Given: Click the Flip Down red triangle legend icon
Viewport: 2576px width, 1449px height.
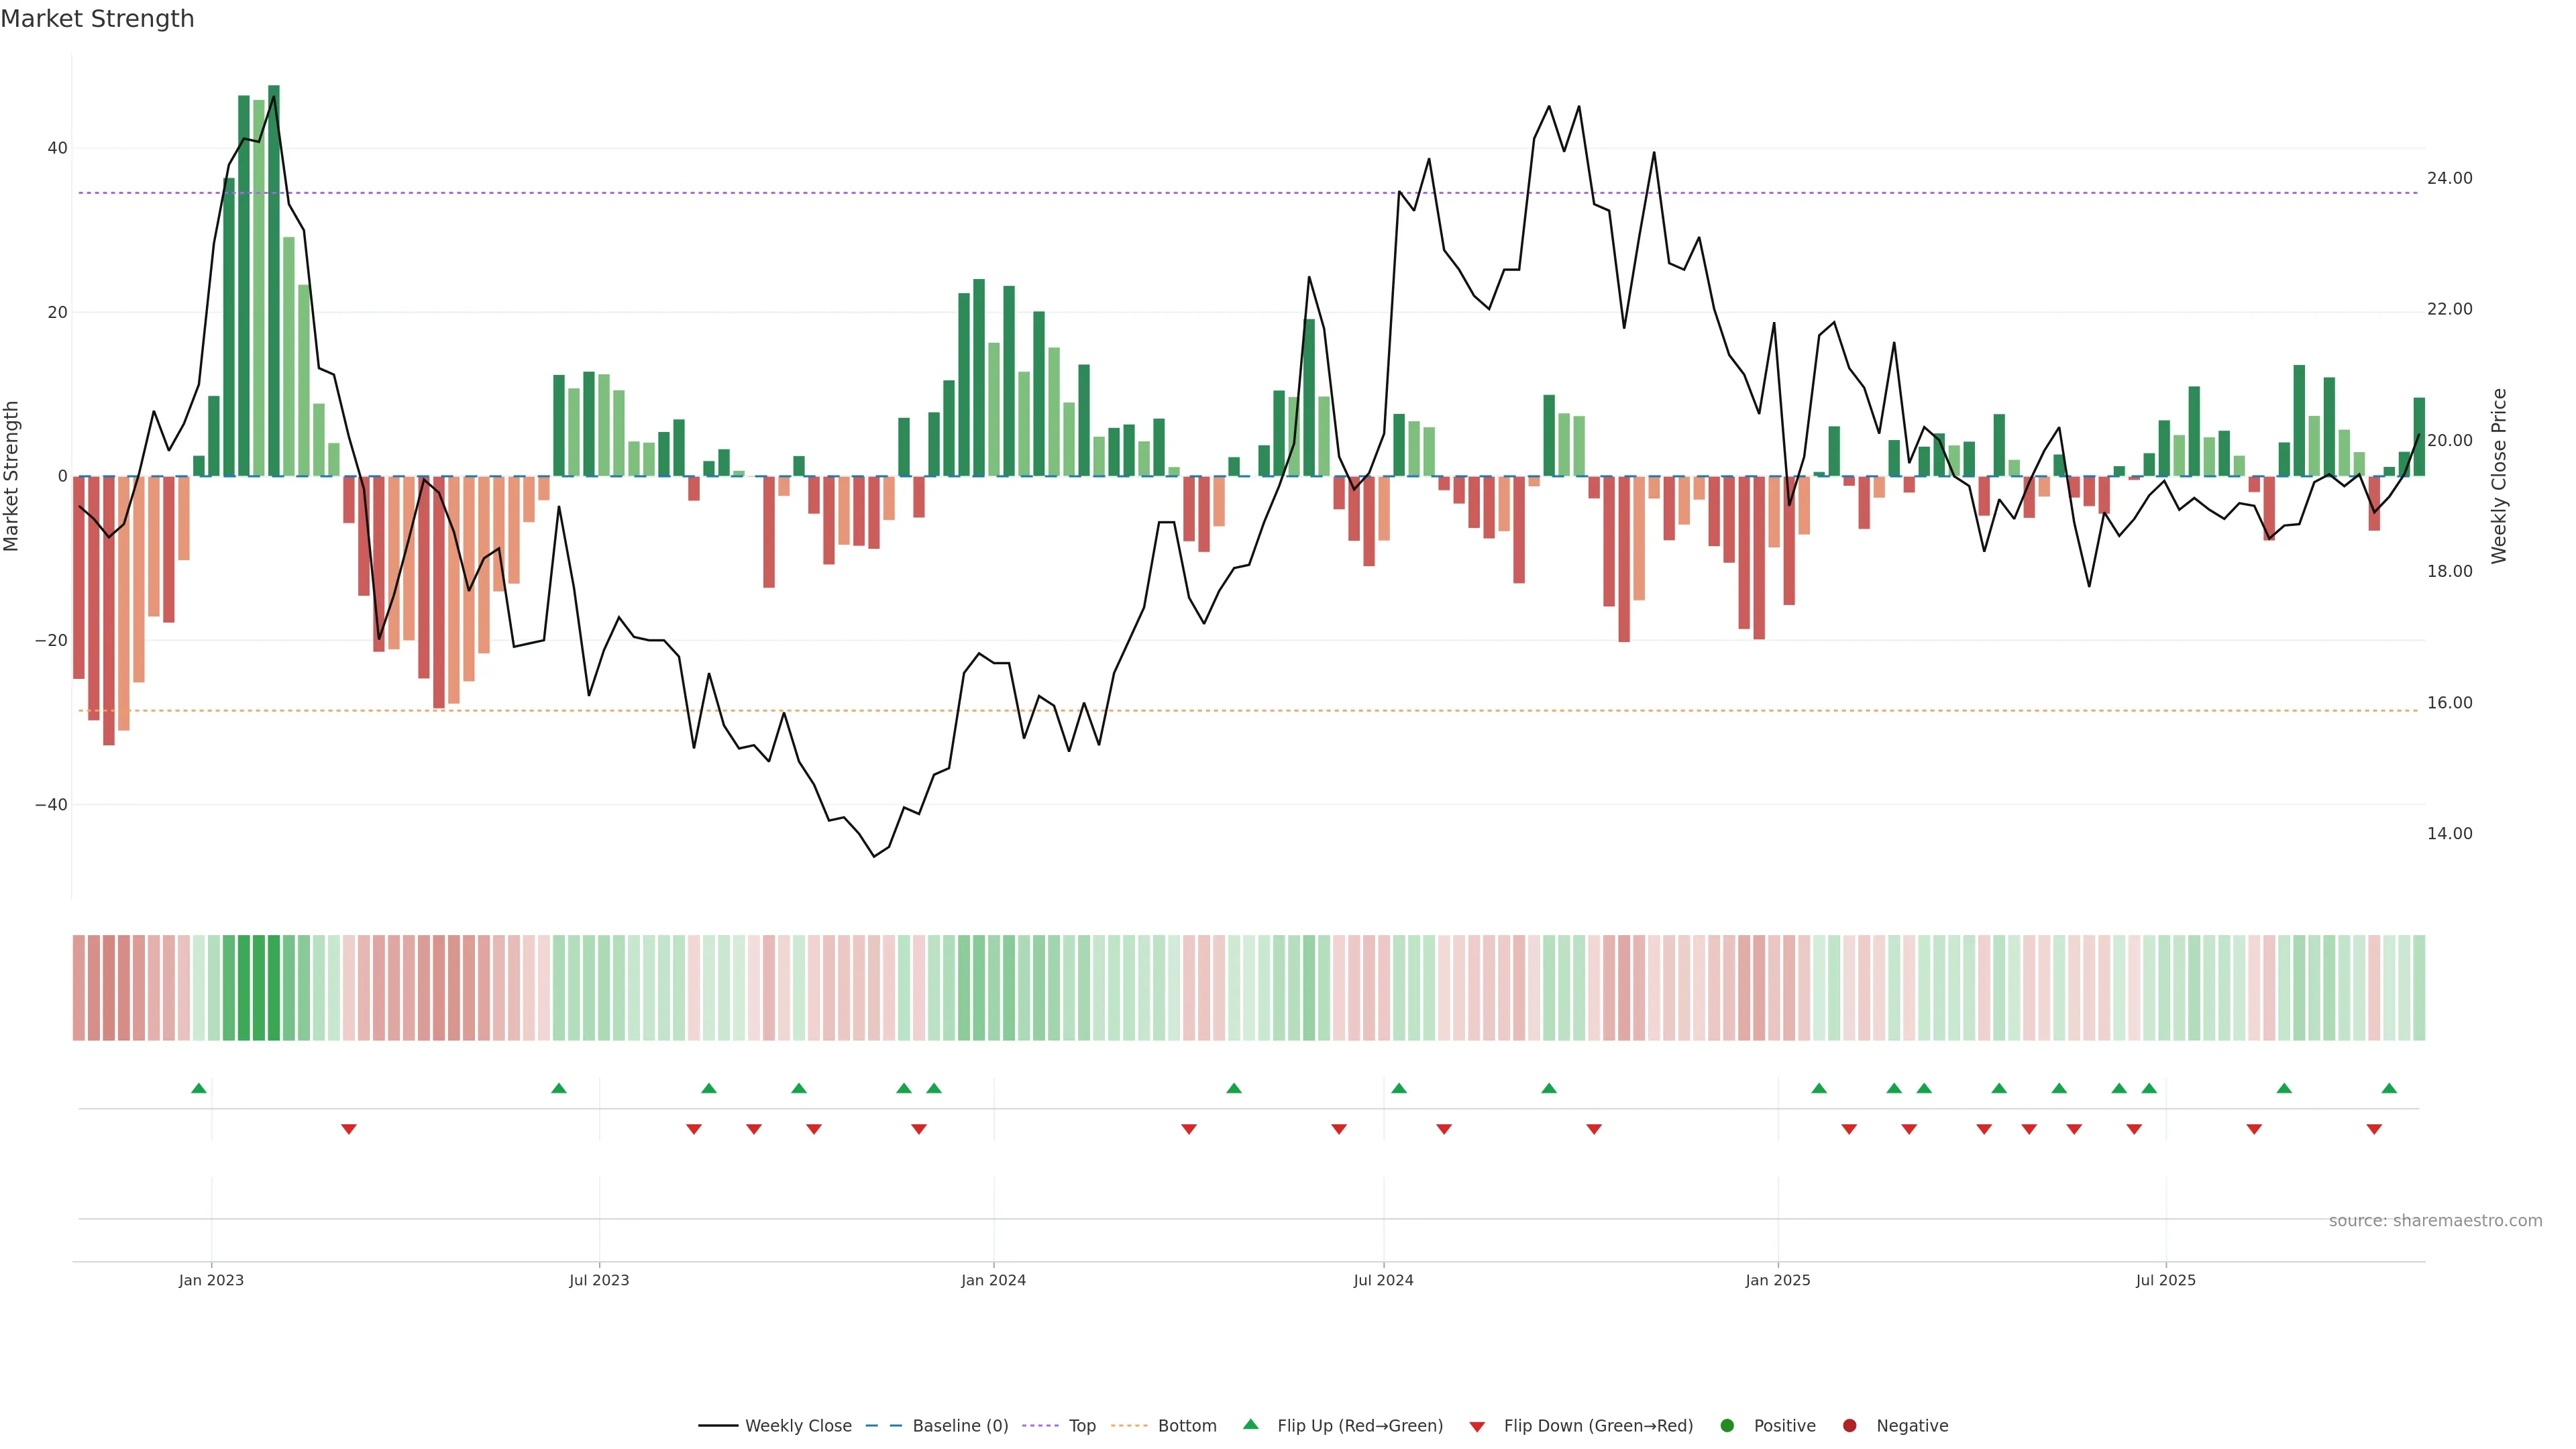Looking at the screenshot, I should pos(1477,1427).
